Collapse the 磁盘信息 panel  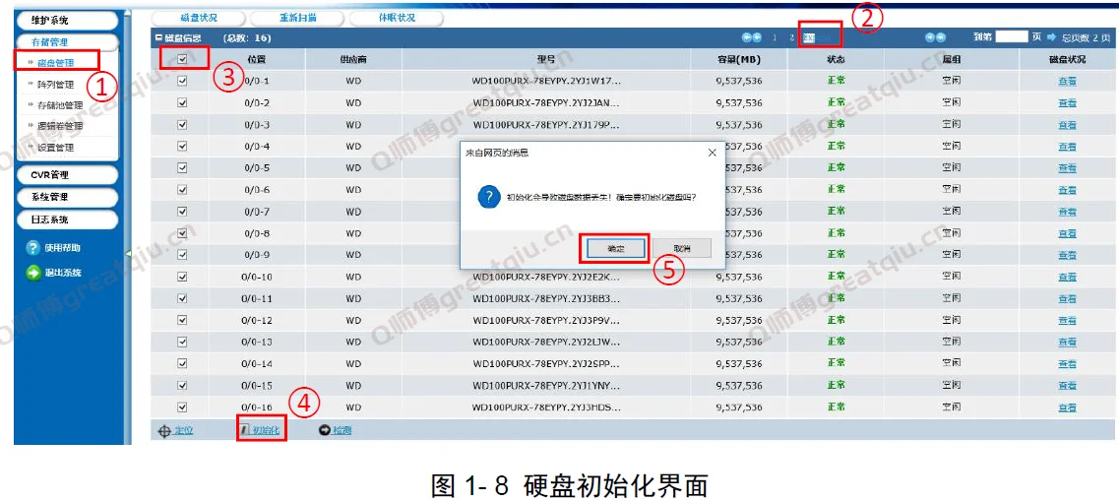point(157,38)
